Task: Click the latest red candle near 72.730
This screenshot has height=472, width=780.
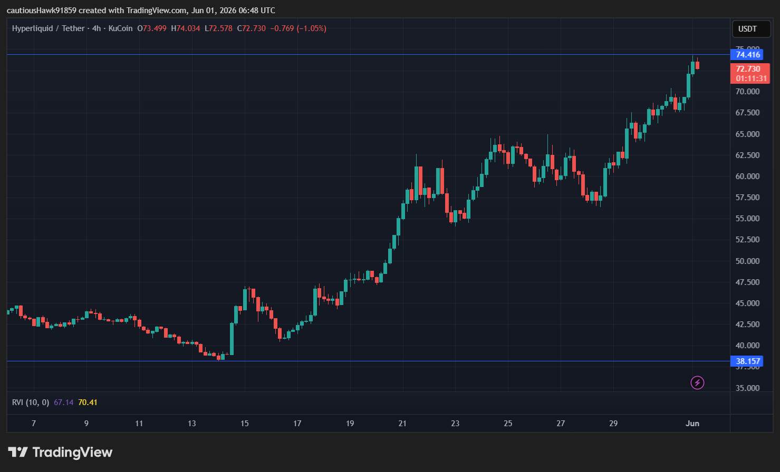Action: [x=697, y=65]
